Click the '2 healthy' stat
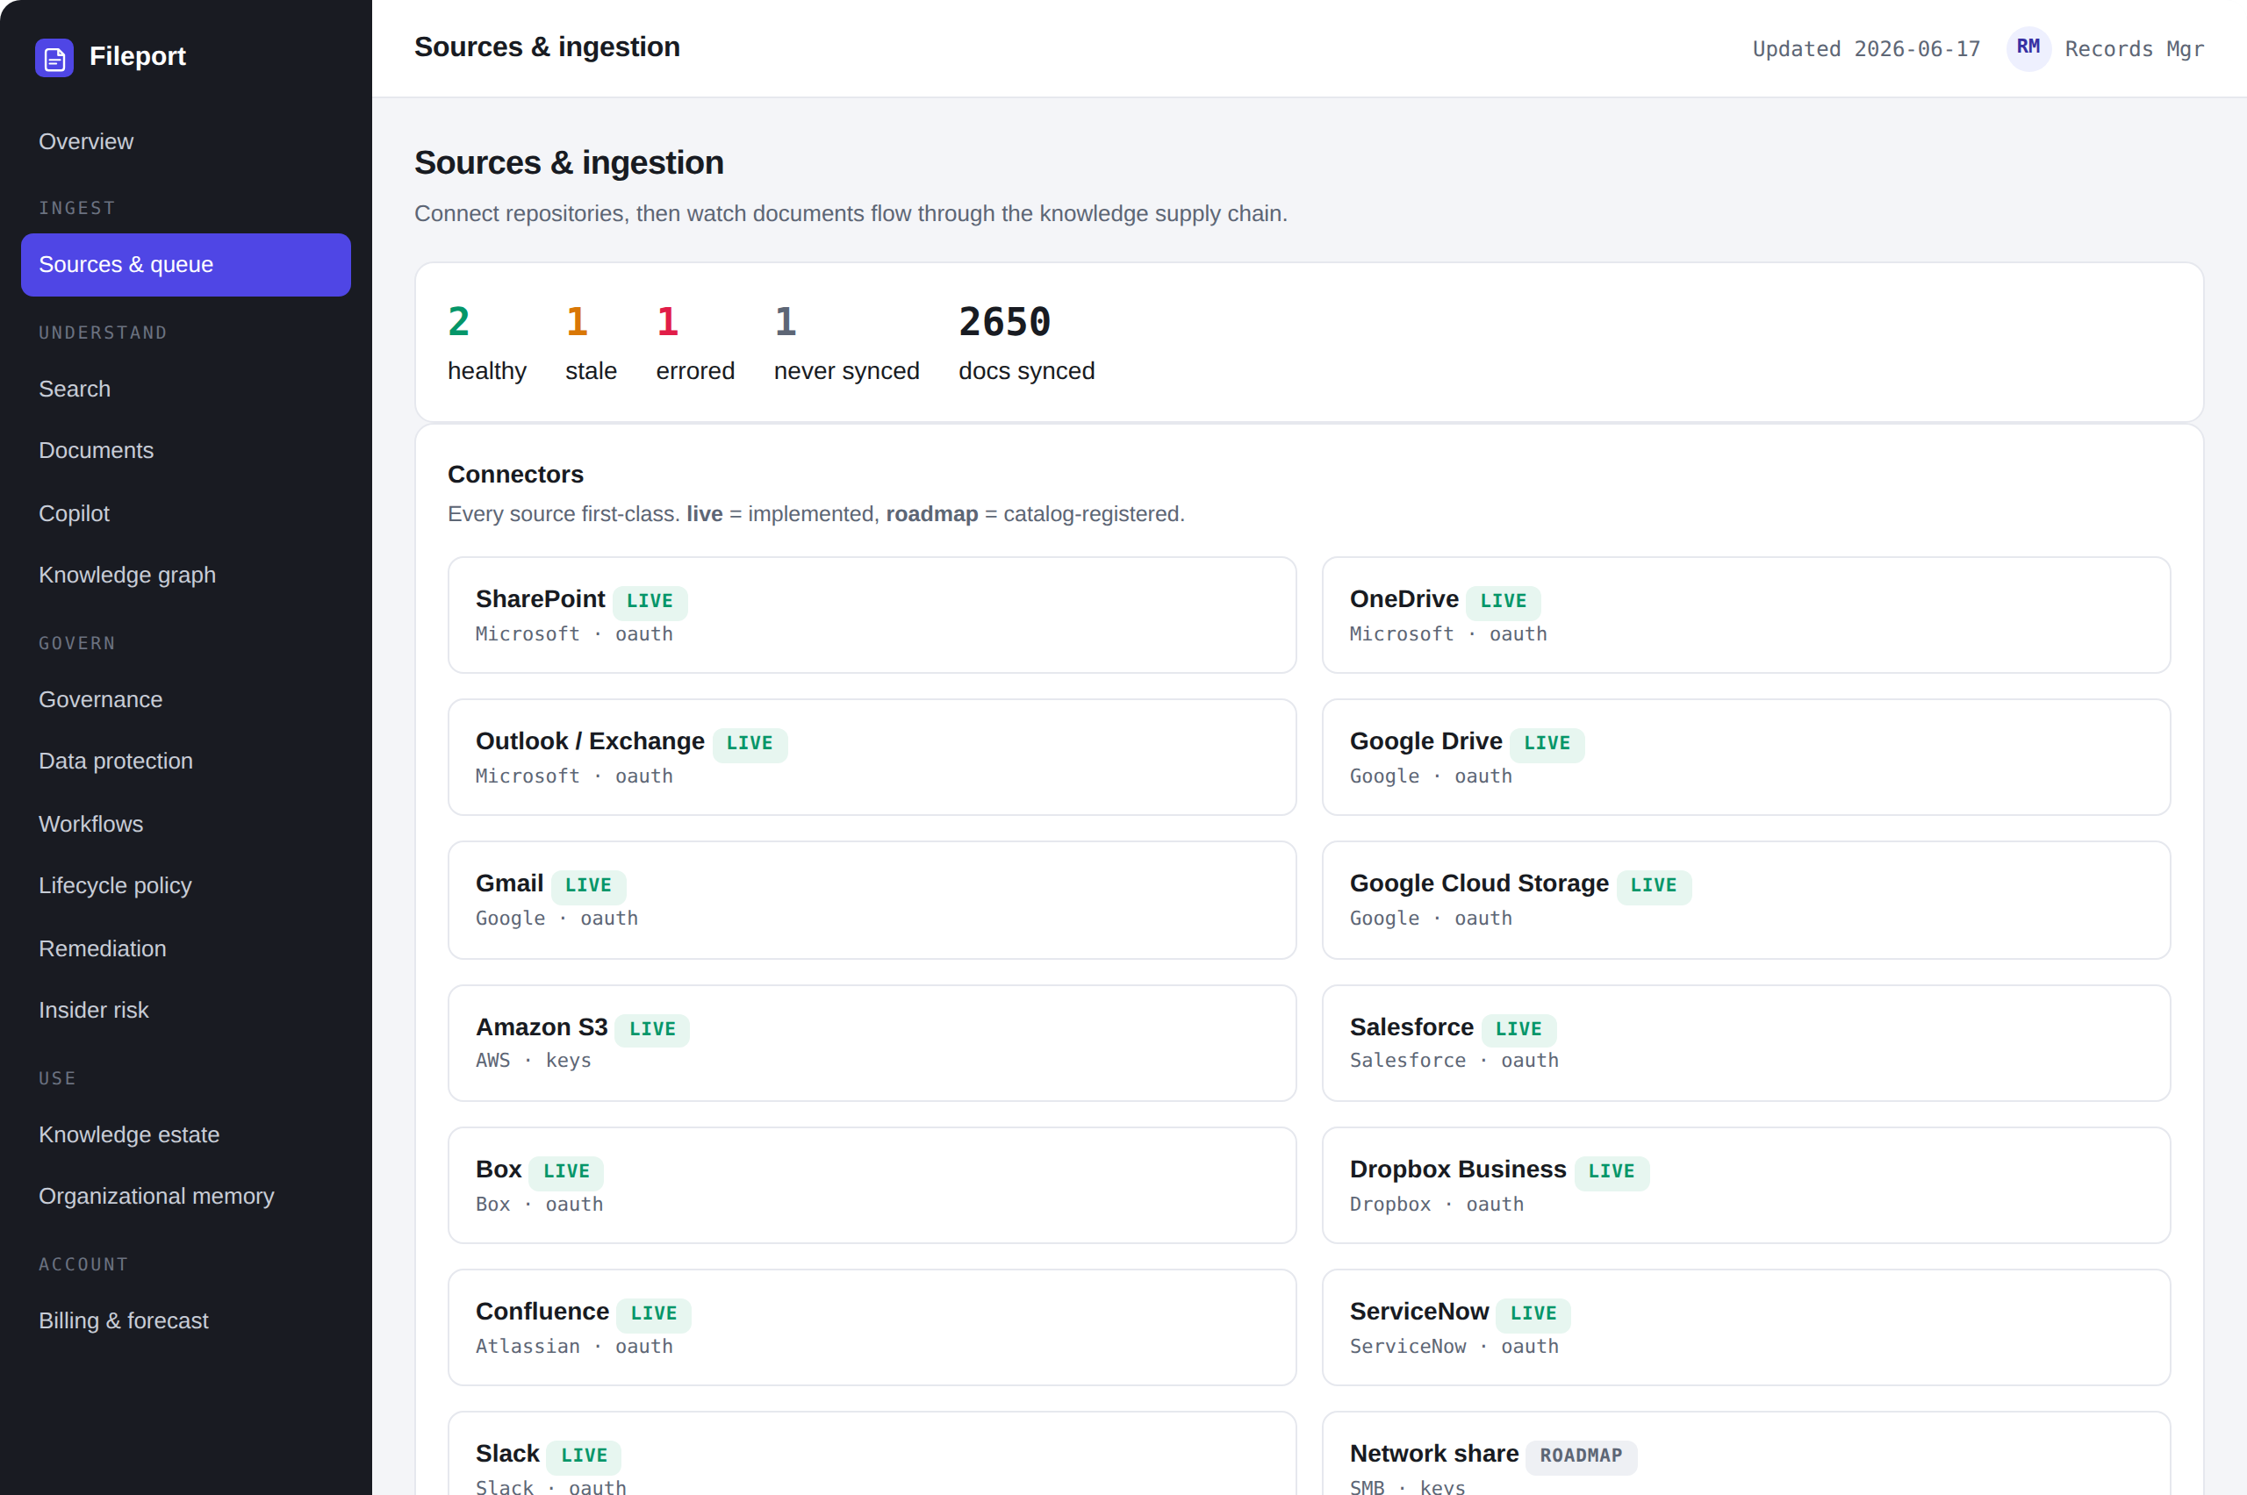 coord(486,342)
